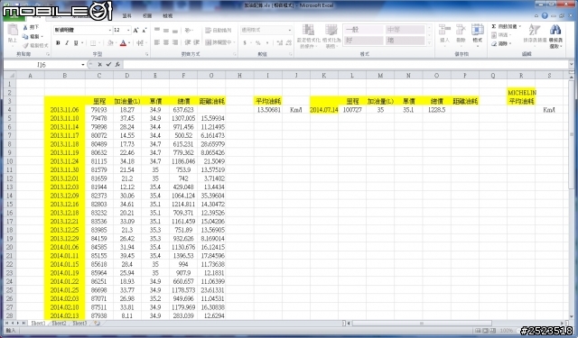Click the Orientation text-angle icon
This screenshot has width=578, height=338.
(189, 30)
